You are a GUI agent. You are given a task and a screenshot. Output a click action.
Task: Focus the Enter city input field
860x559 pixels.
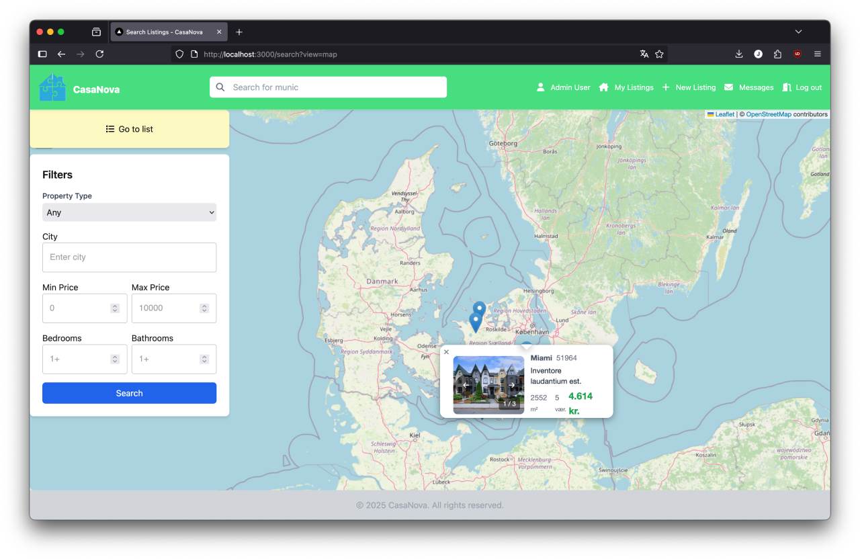(x=129, y=257)
